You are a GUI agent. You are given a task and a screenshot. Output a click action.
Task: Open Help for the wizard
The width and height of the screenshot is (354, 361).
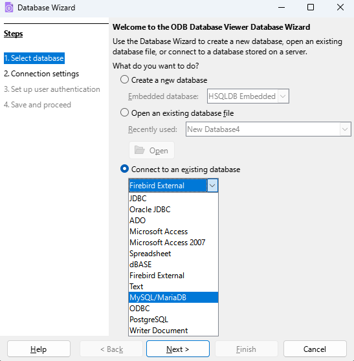pyautogui.click(x=39, y=349)
